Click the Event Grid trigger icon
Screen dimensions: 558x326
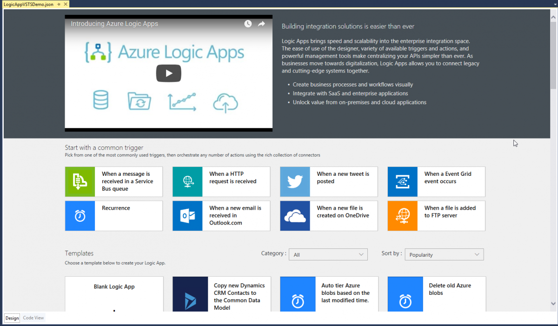(402, 181)
